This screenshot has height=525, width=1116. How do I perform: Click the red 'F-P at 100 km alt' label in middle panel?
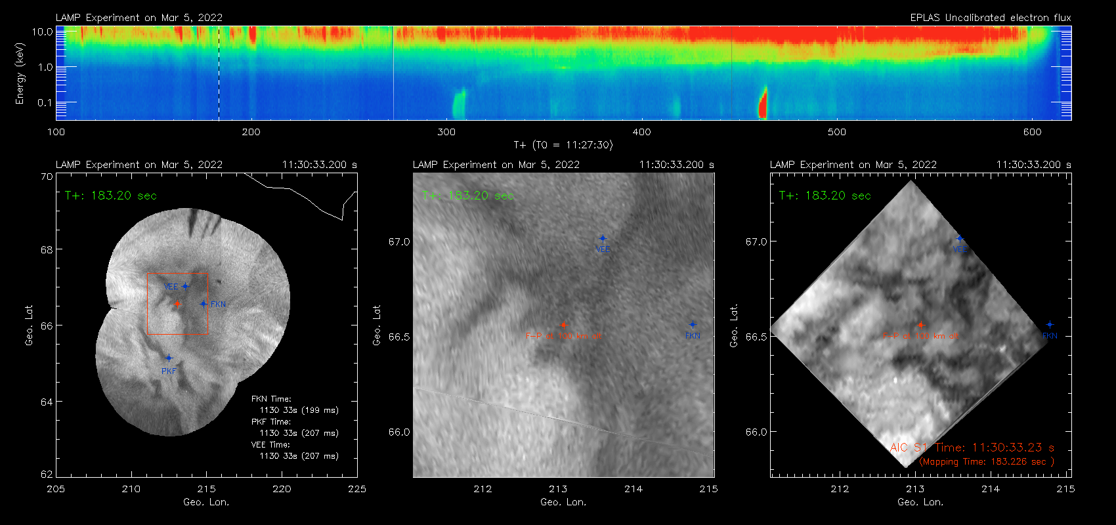(x=563, y=336)
